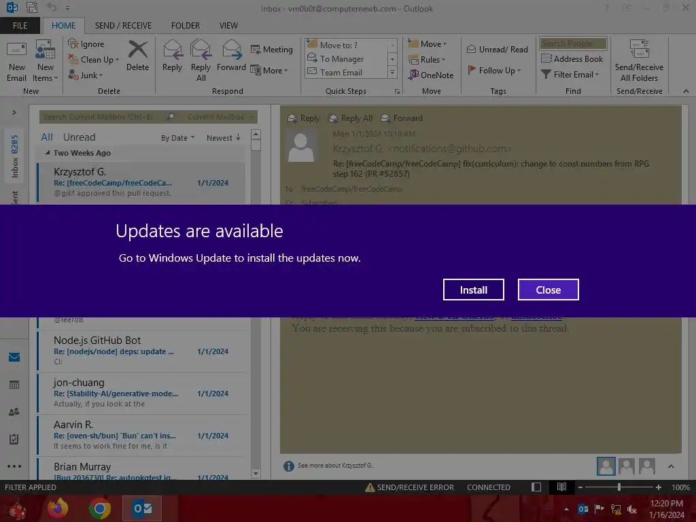Open the Rules dropdown
Screen dimensions: 696x522
427,60
